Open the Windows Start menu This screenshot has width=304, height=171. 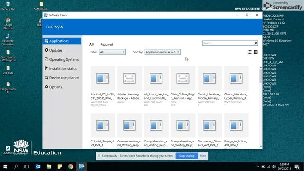point(5,167)
